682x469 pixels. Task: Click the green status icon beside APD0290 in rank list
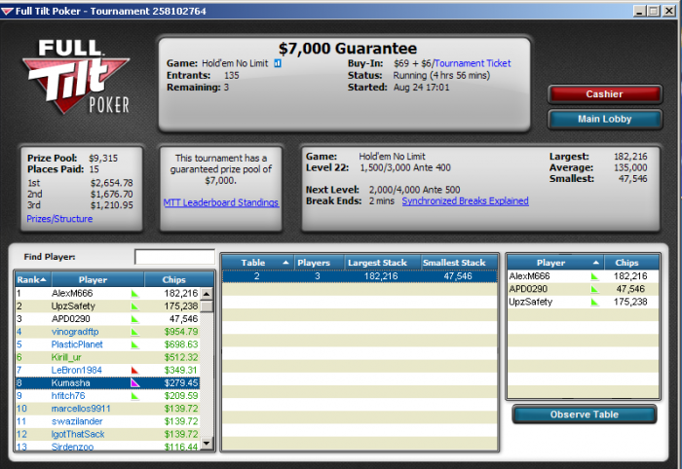134,319
